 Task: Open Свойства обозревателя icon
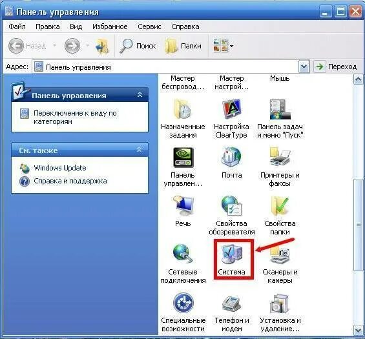(231, 206)
